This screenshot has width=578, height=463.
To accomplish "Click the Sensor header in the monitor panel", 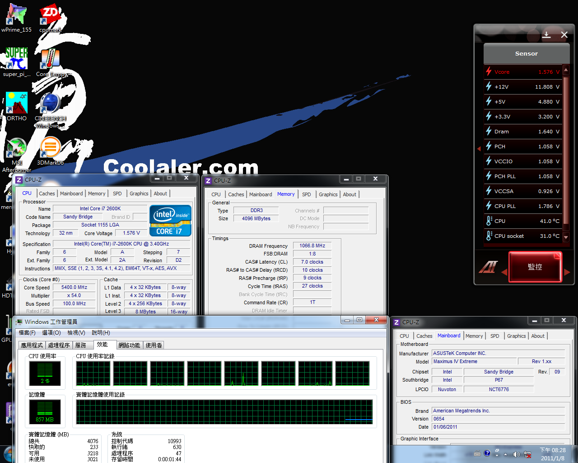I will (x=527, y=54).
